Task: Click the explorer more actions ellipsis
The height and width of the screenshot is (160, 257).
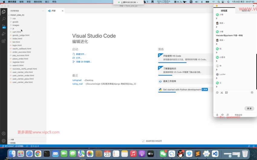Action: (x=43, y=11)
